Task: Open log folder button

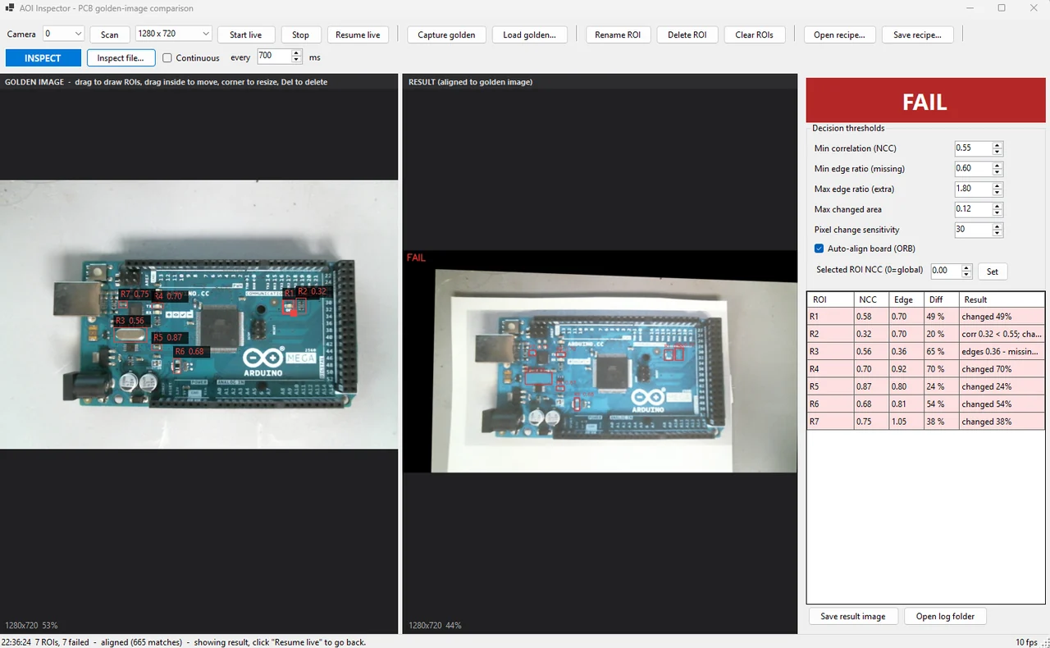Action: pos(945,616)
